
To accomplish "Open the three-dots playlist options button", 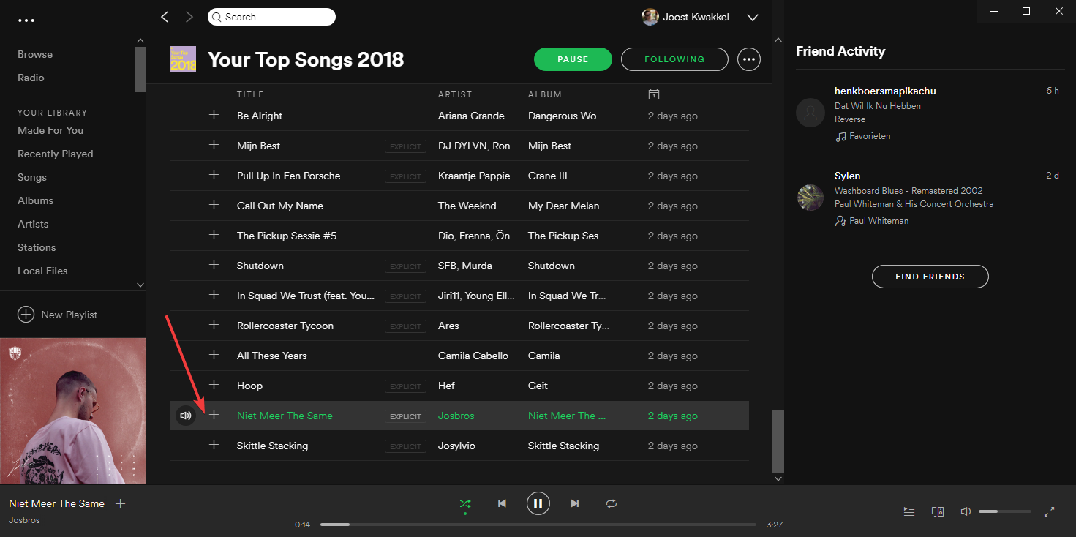I will 749,59.
